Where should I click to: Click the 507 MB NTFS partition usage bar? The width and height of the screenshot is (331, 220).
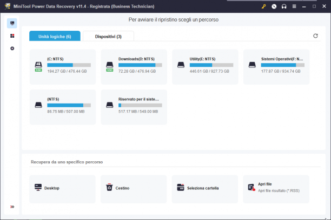click(69, 105)
